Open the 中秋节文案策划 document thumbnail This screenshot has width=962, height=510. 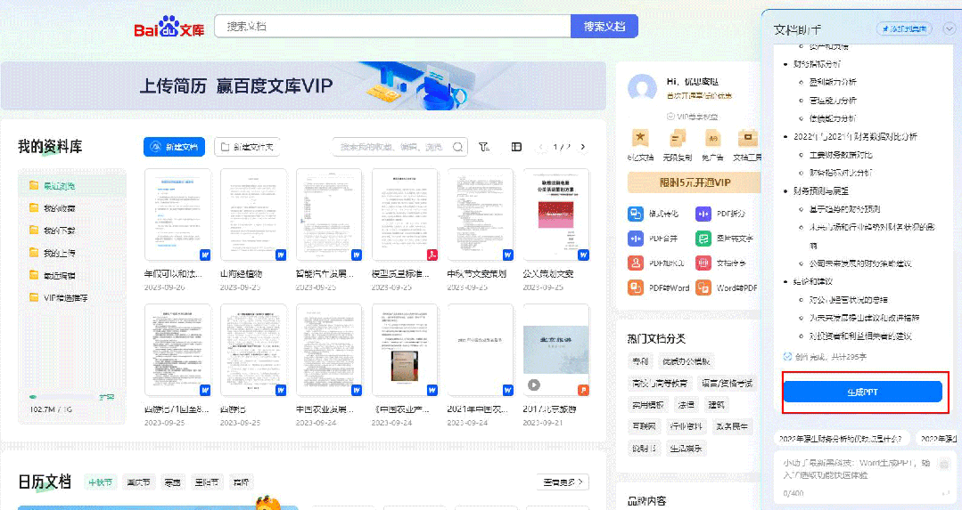point(481,214)
